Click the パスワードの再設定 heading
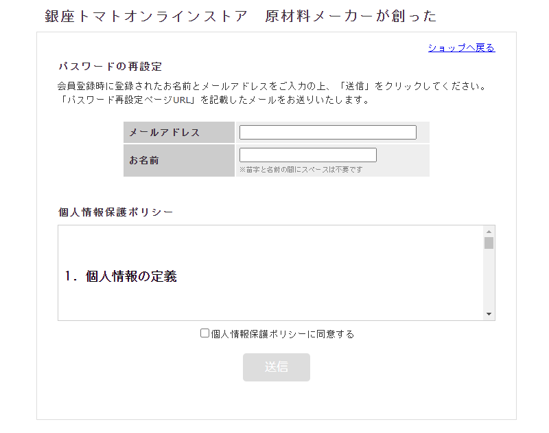 (x=110, y=67)
